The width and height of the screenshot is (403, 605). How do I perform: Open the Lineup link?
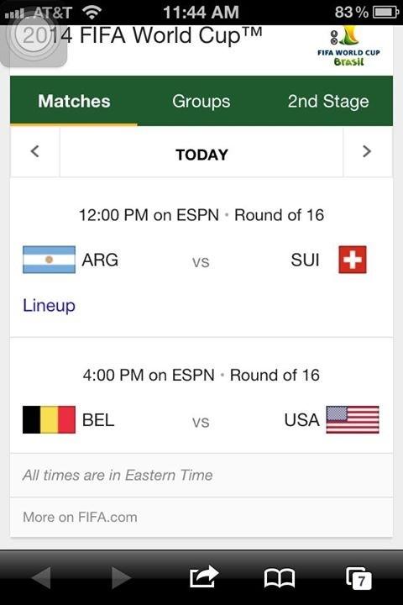49,306
